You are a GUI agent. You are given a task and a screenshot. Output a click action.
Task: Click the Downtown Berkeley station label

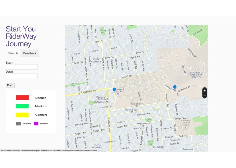[x=102, y=98]
